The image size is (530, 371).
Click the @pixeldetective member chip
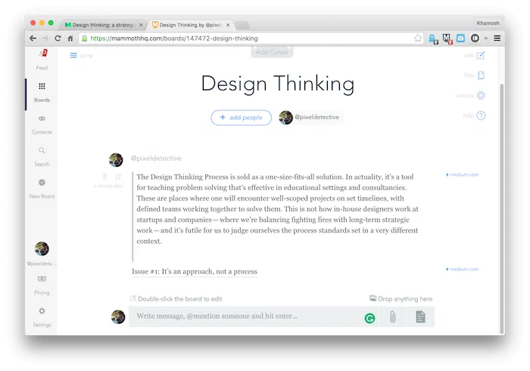310,117
